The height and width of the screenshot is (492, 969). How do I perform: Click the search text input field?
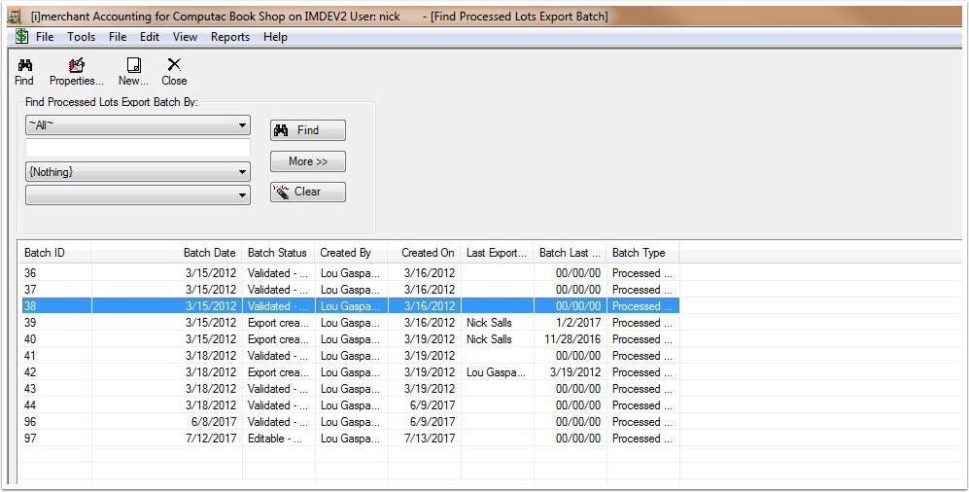point(138,149)
